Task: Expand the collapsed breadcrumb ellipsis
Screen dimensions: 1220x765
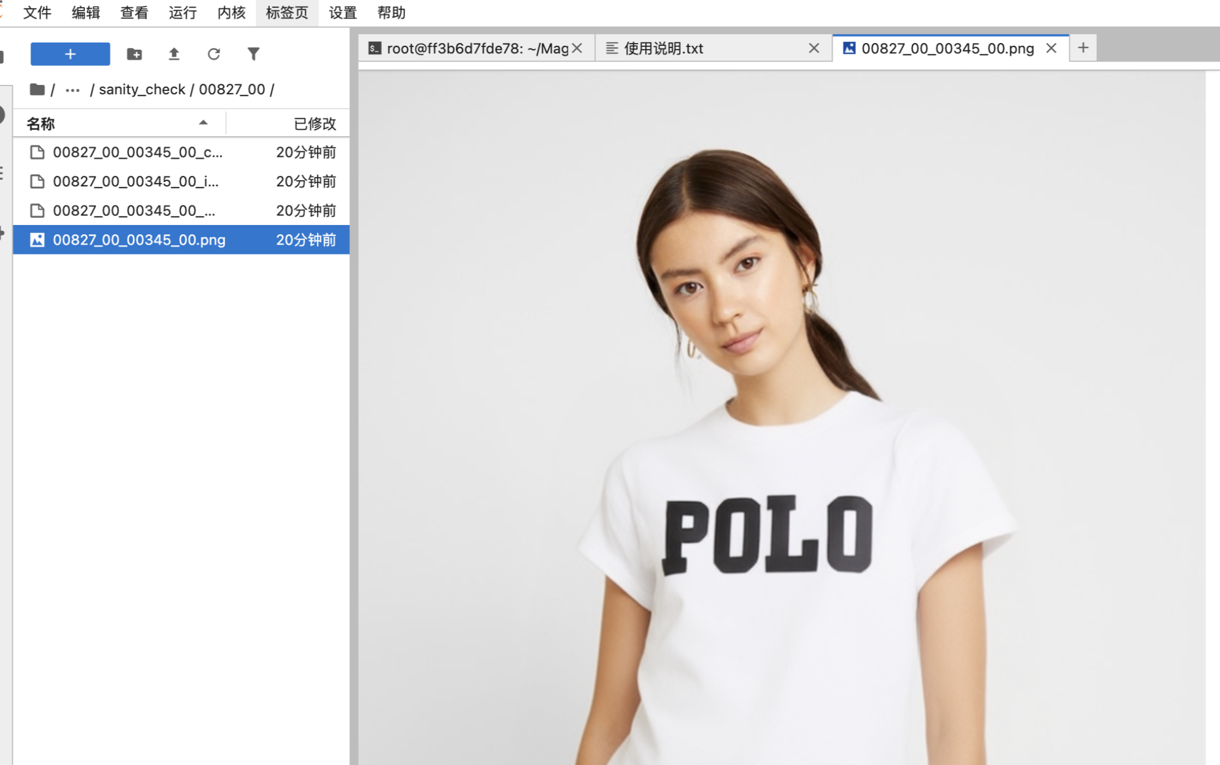Action: coord(73,90)
